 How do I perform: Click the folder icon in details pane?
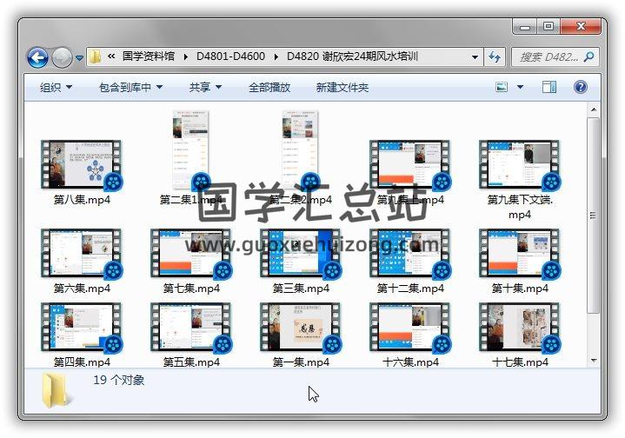click(x=56, y=390)
